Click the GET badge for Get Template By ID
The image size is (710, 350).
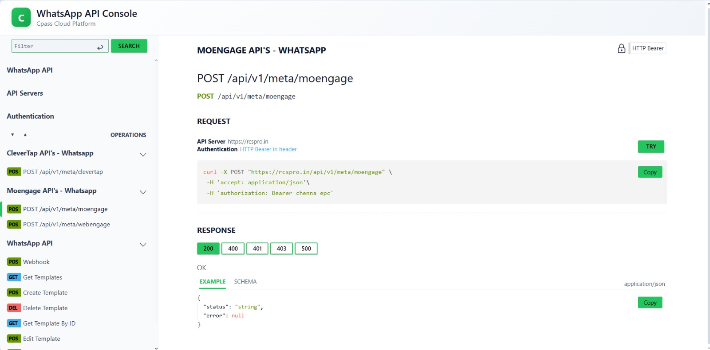point(14,323)
